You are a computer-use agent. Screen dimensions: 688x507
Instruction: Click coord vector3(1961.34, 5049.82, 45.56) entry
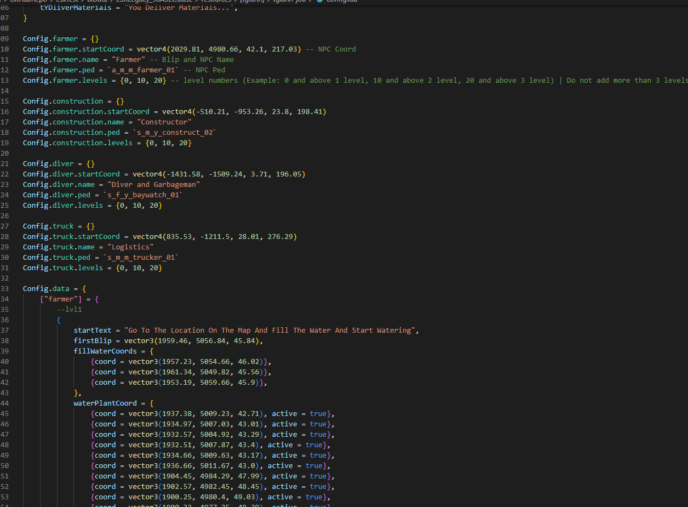pos(181,372)
